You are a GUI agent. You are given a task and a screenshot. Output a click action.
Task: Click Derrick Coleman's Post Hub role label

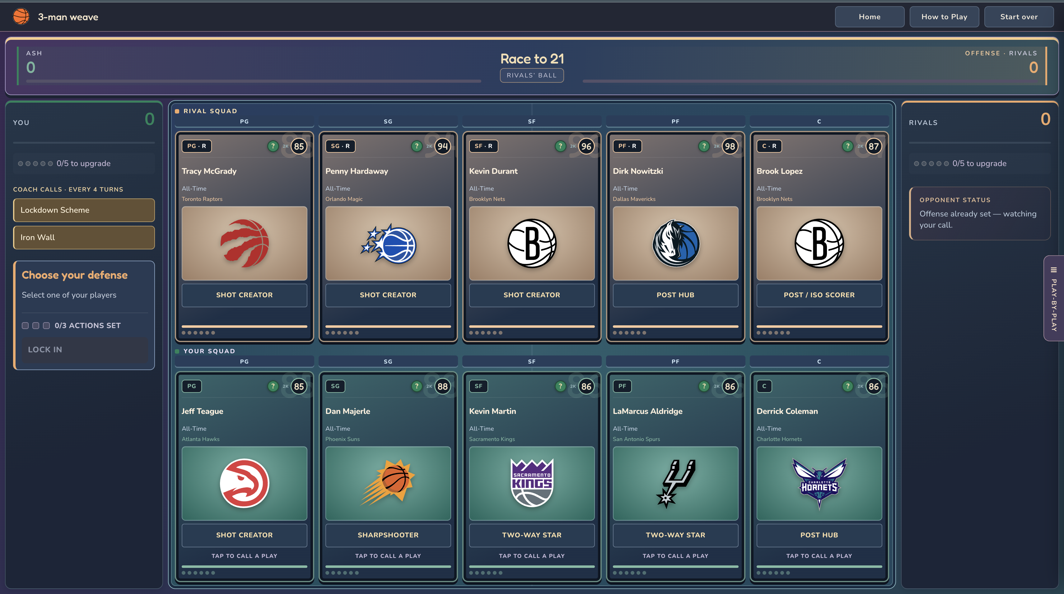coord(819,536)
